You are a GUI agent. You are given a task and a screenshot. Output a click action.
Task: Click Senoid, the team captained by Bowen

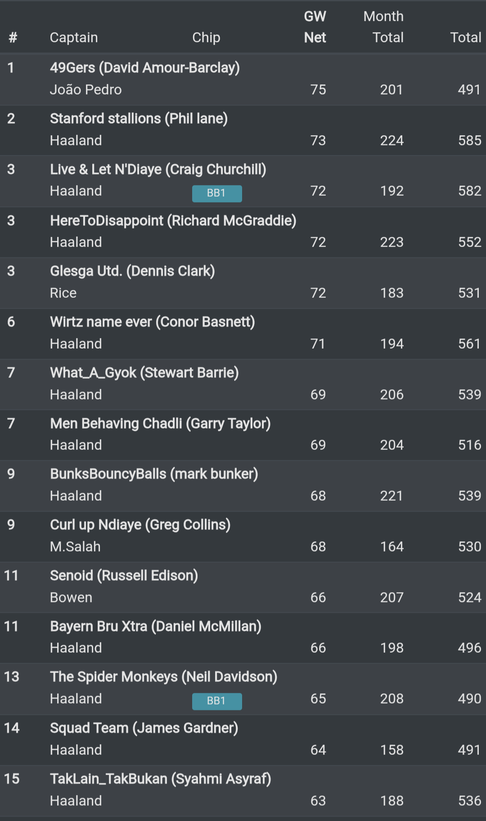(124, 575)
